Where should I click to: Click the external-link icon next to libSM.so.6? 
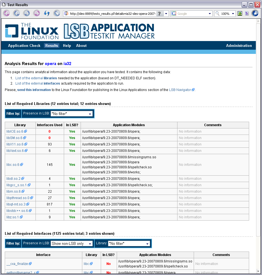click(25, 138)
